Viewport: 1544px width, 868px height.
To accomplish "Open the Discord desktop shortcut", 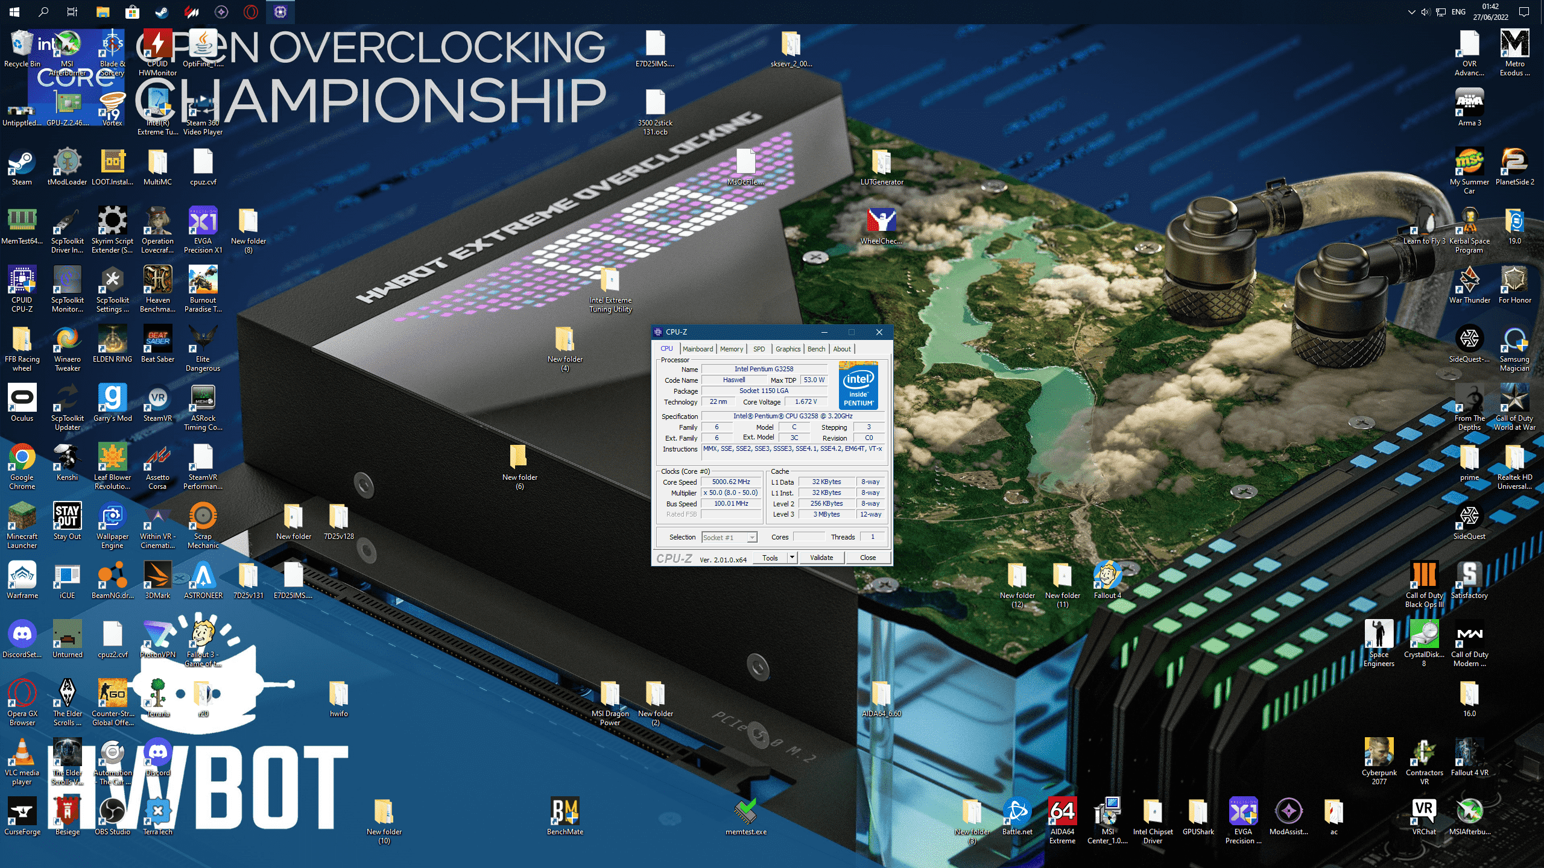I will coord(157,758).
